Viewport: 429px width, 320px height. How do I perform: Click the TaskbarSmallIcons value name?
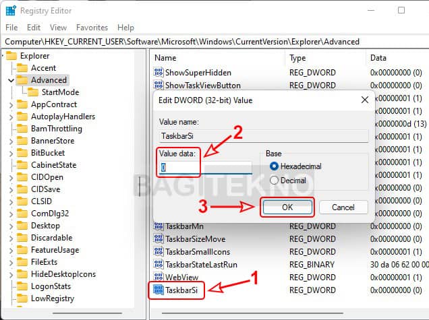click(198, 252)
